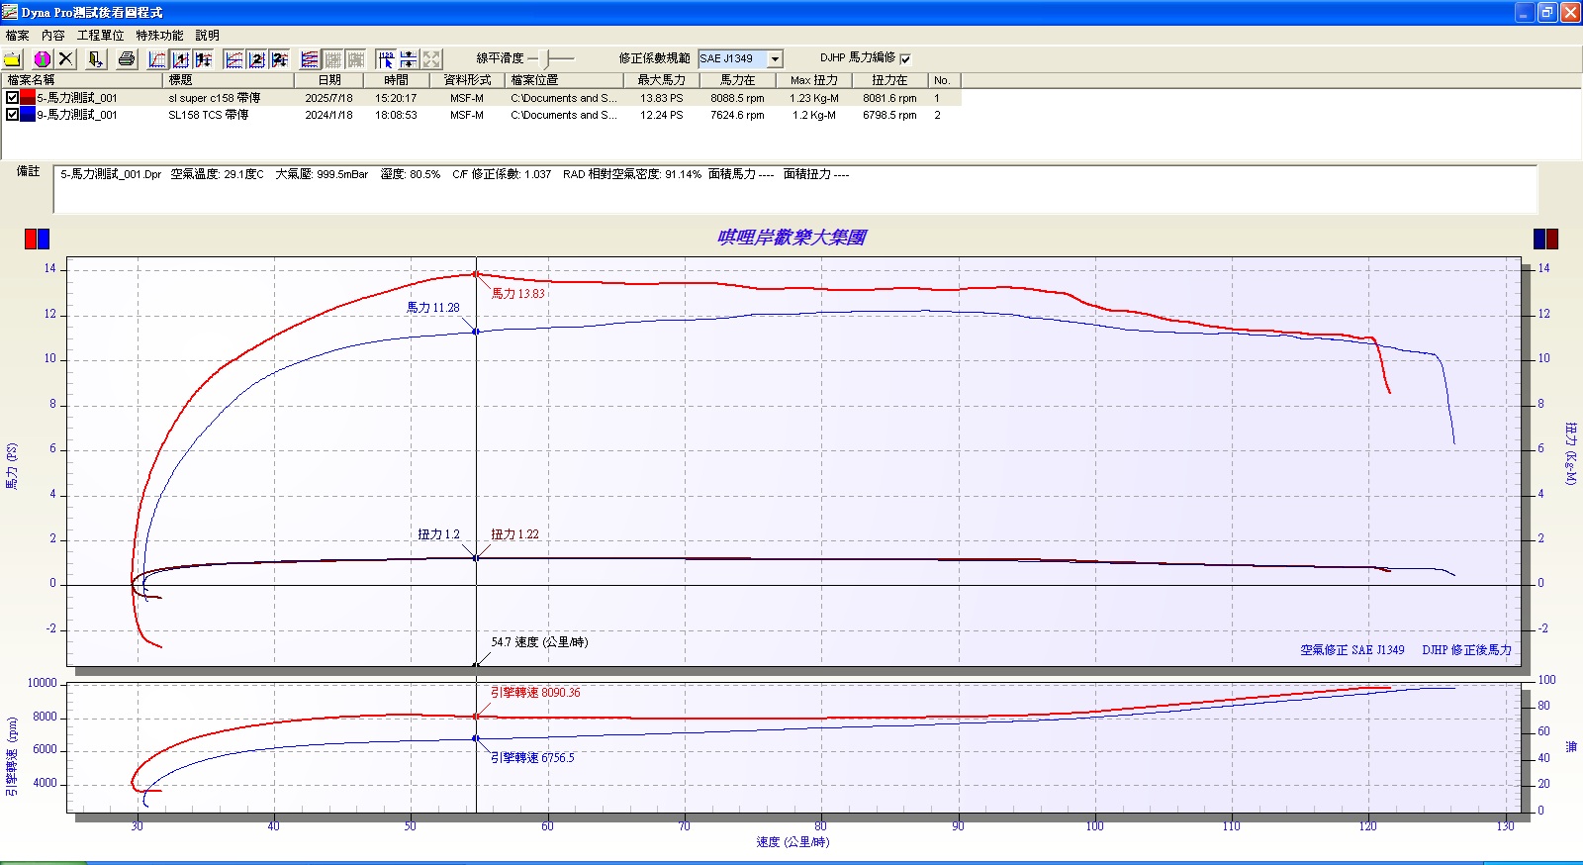Screen dimensions: 1583x865
Task: Click the printer icon
Action: click(126, 59)
